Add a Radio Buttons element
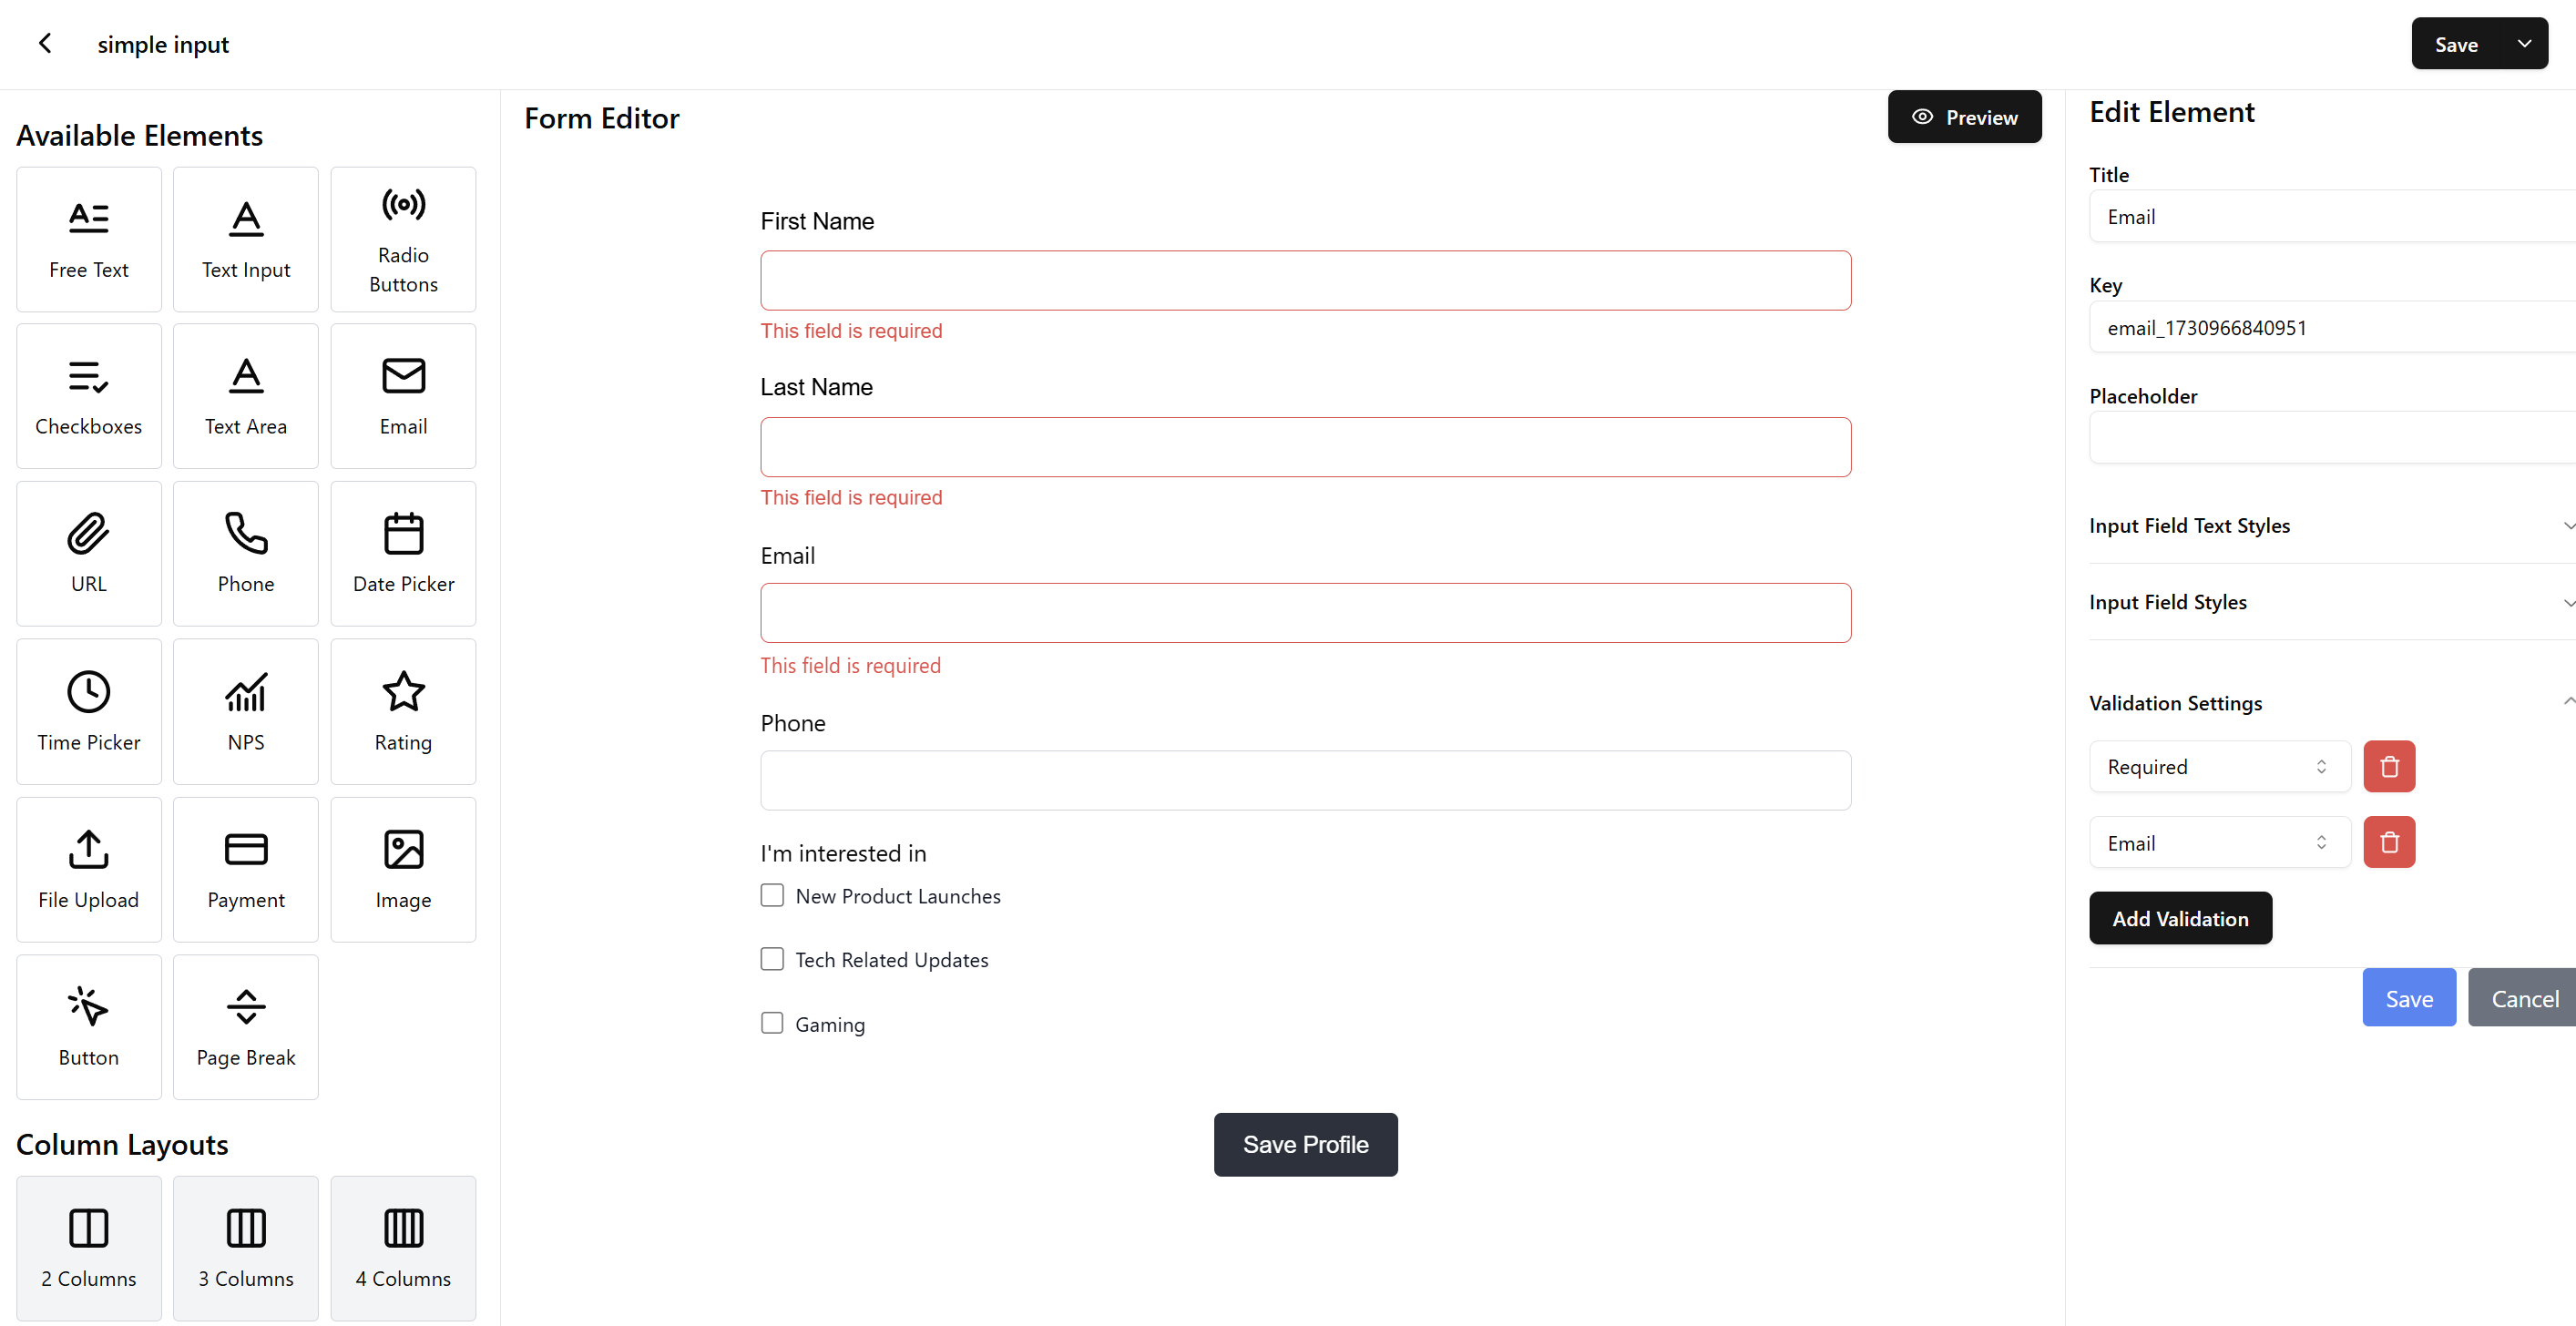 [403, 238]
